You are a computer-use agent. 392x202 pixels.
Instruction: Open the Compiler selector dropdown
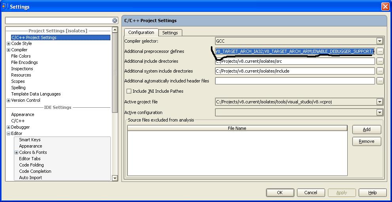(x=380, y=41)
